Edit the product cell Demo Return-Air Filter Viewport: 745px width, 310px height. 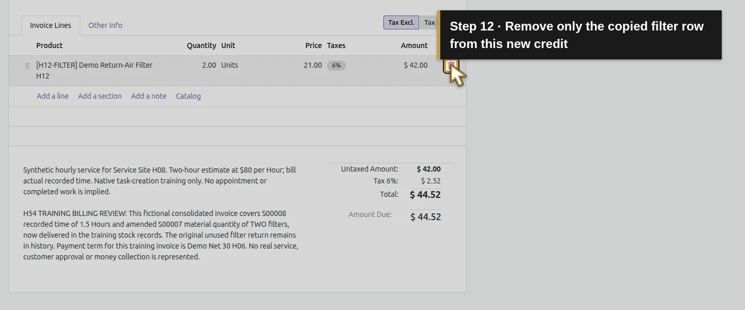tap(94, 71)
